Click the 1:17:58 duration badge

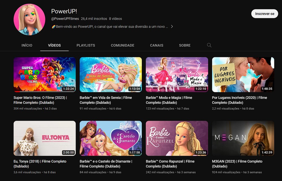[x=135, y=153]
